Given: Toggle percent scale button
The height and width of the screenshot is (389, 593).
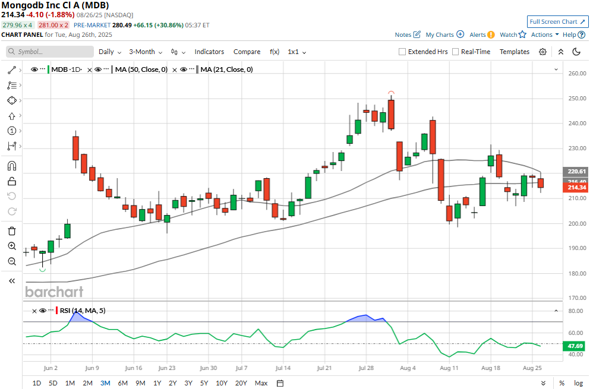Looking at the screenshot, I should point(562,383).
